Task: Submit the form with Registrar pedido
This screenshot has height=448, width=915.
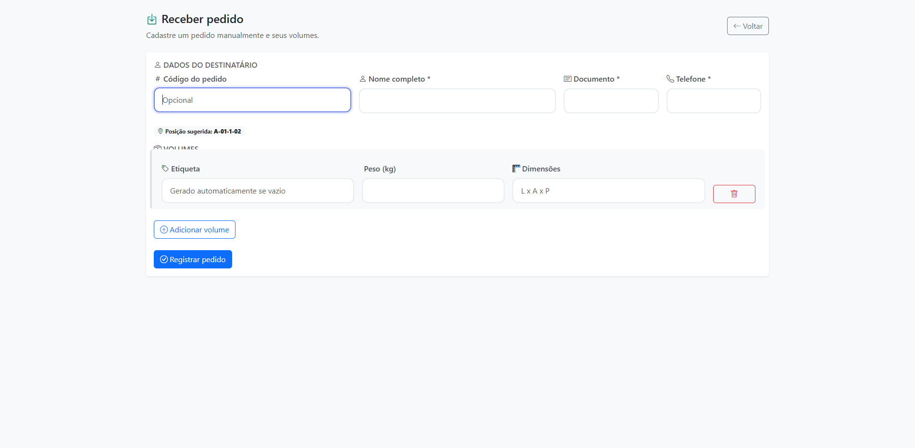Action: (193, 259)
